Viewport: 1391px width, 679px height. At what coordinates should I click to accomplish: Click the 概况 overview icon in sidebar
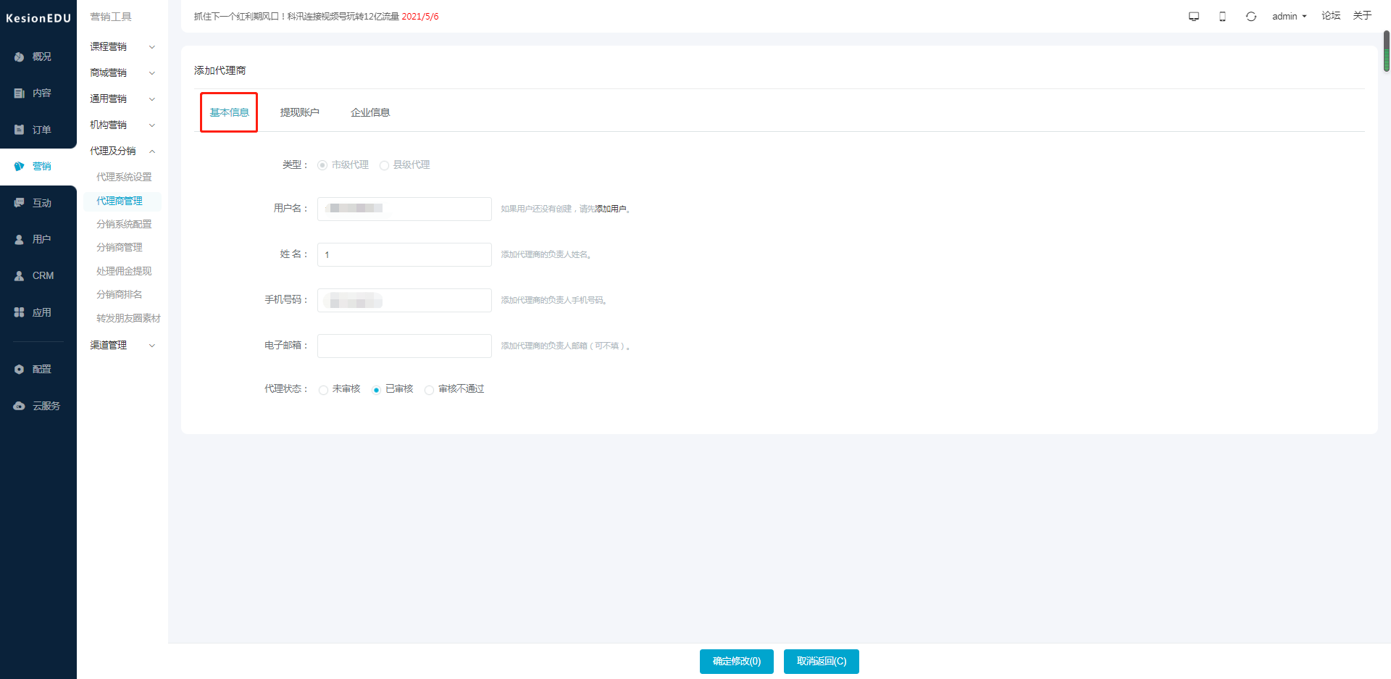[19, 57]
